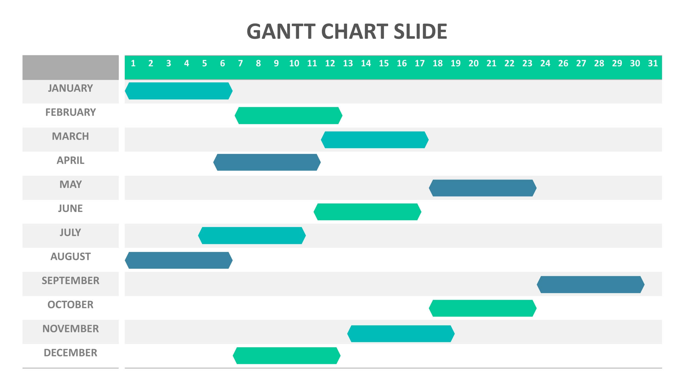Click the May blue Gantt bar
This screenshot has width=694, height=390.
click(x=482, y=188)
